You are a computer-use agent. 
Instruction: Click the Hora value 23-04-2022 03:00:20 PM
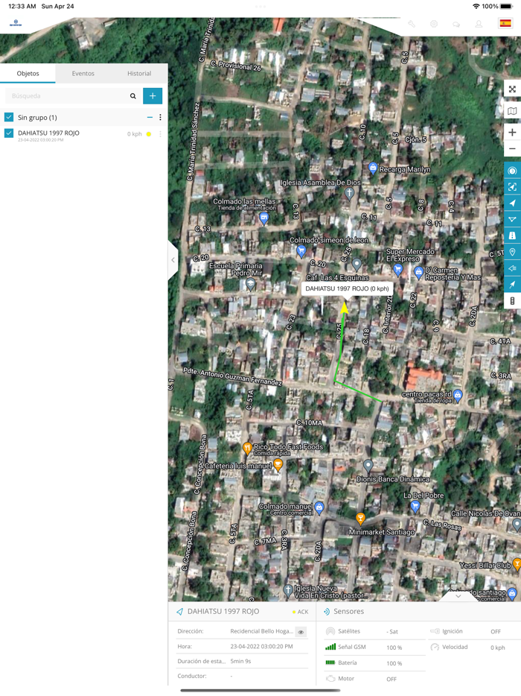click(261, 647)
